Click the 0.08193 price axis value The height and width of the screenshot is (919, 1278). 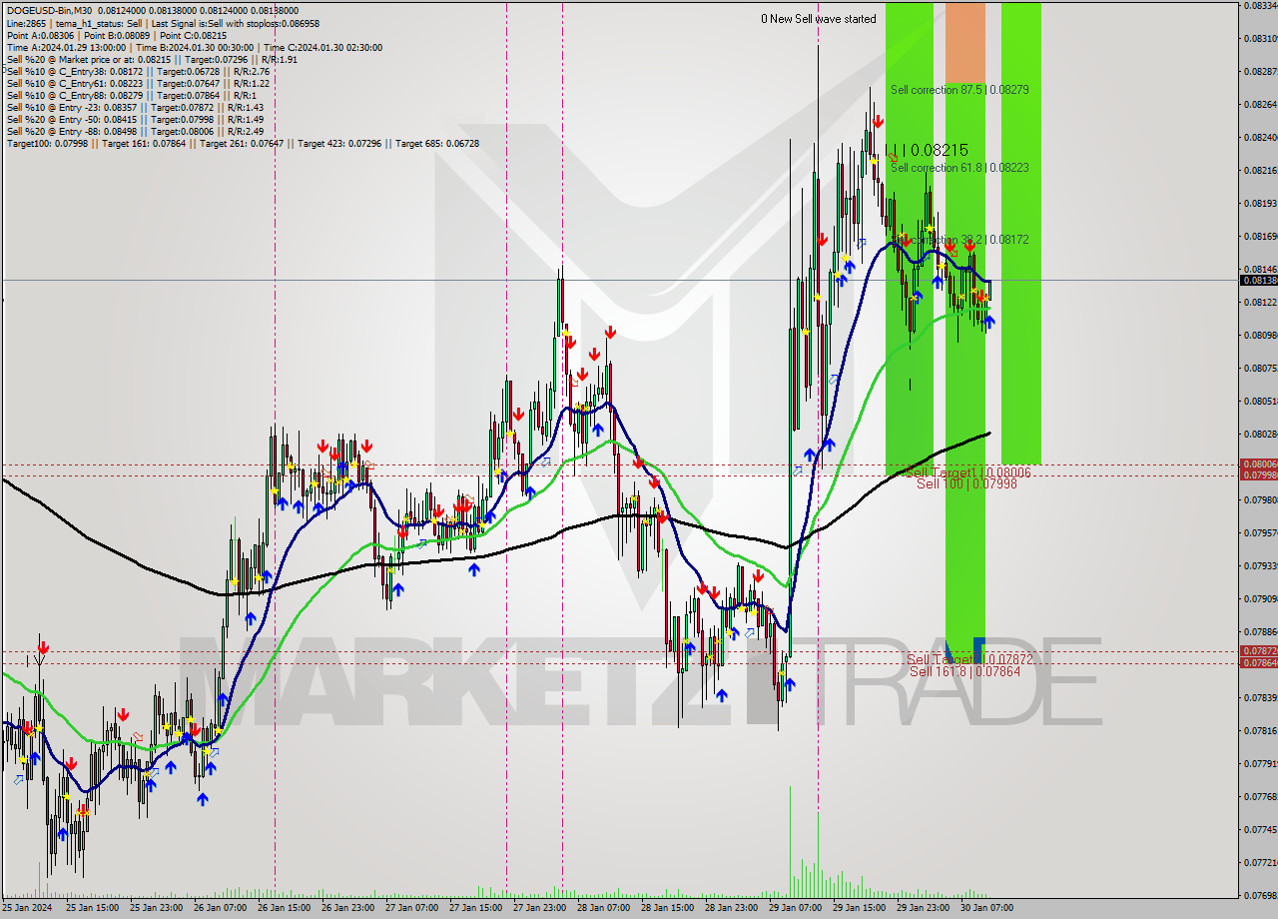coord(1260,204)
